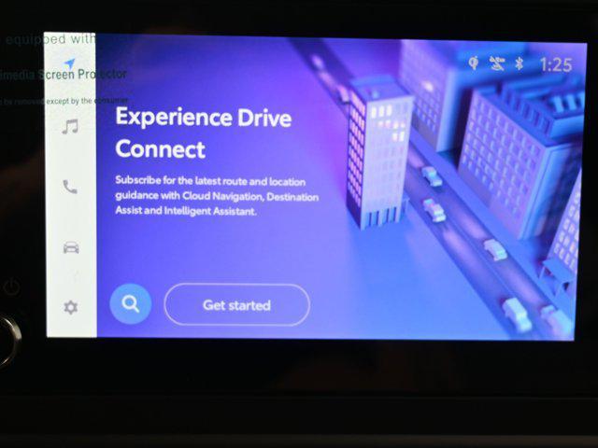
Task: Tap the wireless charging status icon
Action: pyautogui.click(x=475, y=63)
